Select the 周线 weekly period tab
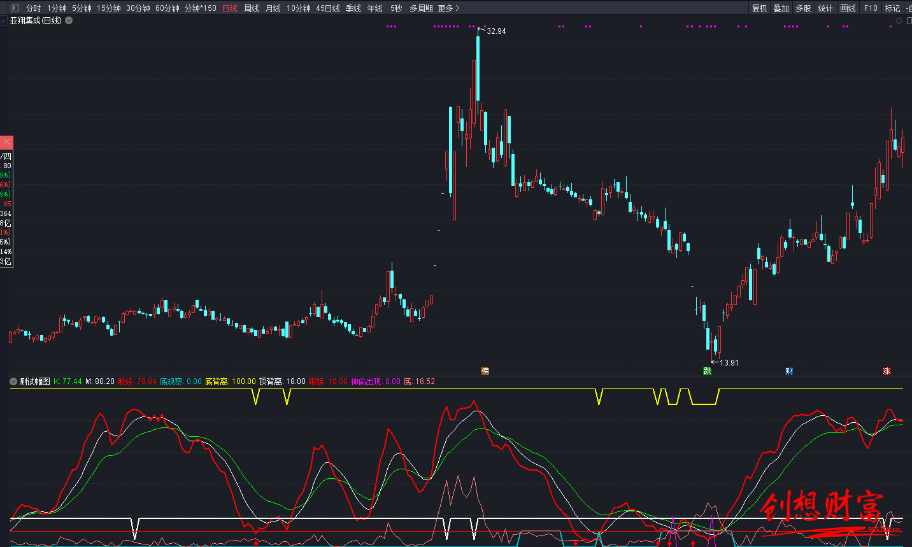This screenshot has width=912, height=547. coord(252,8)
